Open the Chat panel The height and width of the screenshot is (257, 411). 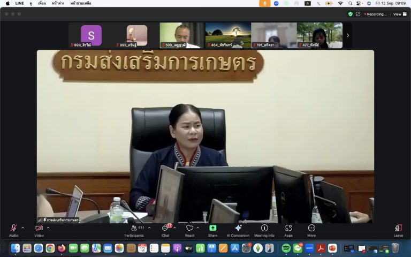(x=165, y=230)
